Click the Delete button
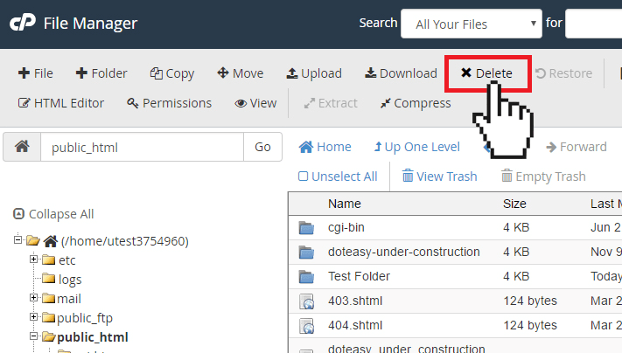The width and height of the screenshot is (622, 353). click(x=486, y=73)
